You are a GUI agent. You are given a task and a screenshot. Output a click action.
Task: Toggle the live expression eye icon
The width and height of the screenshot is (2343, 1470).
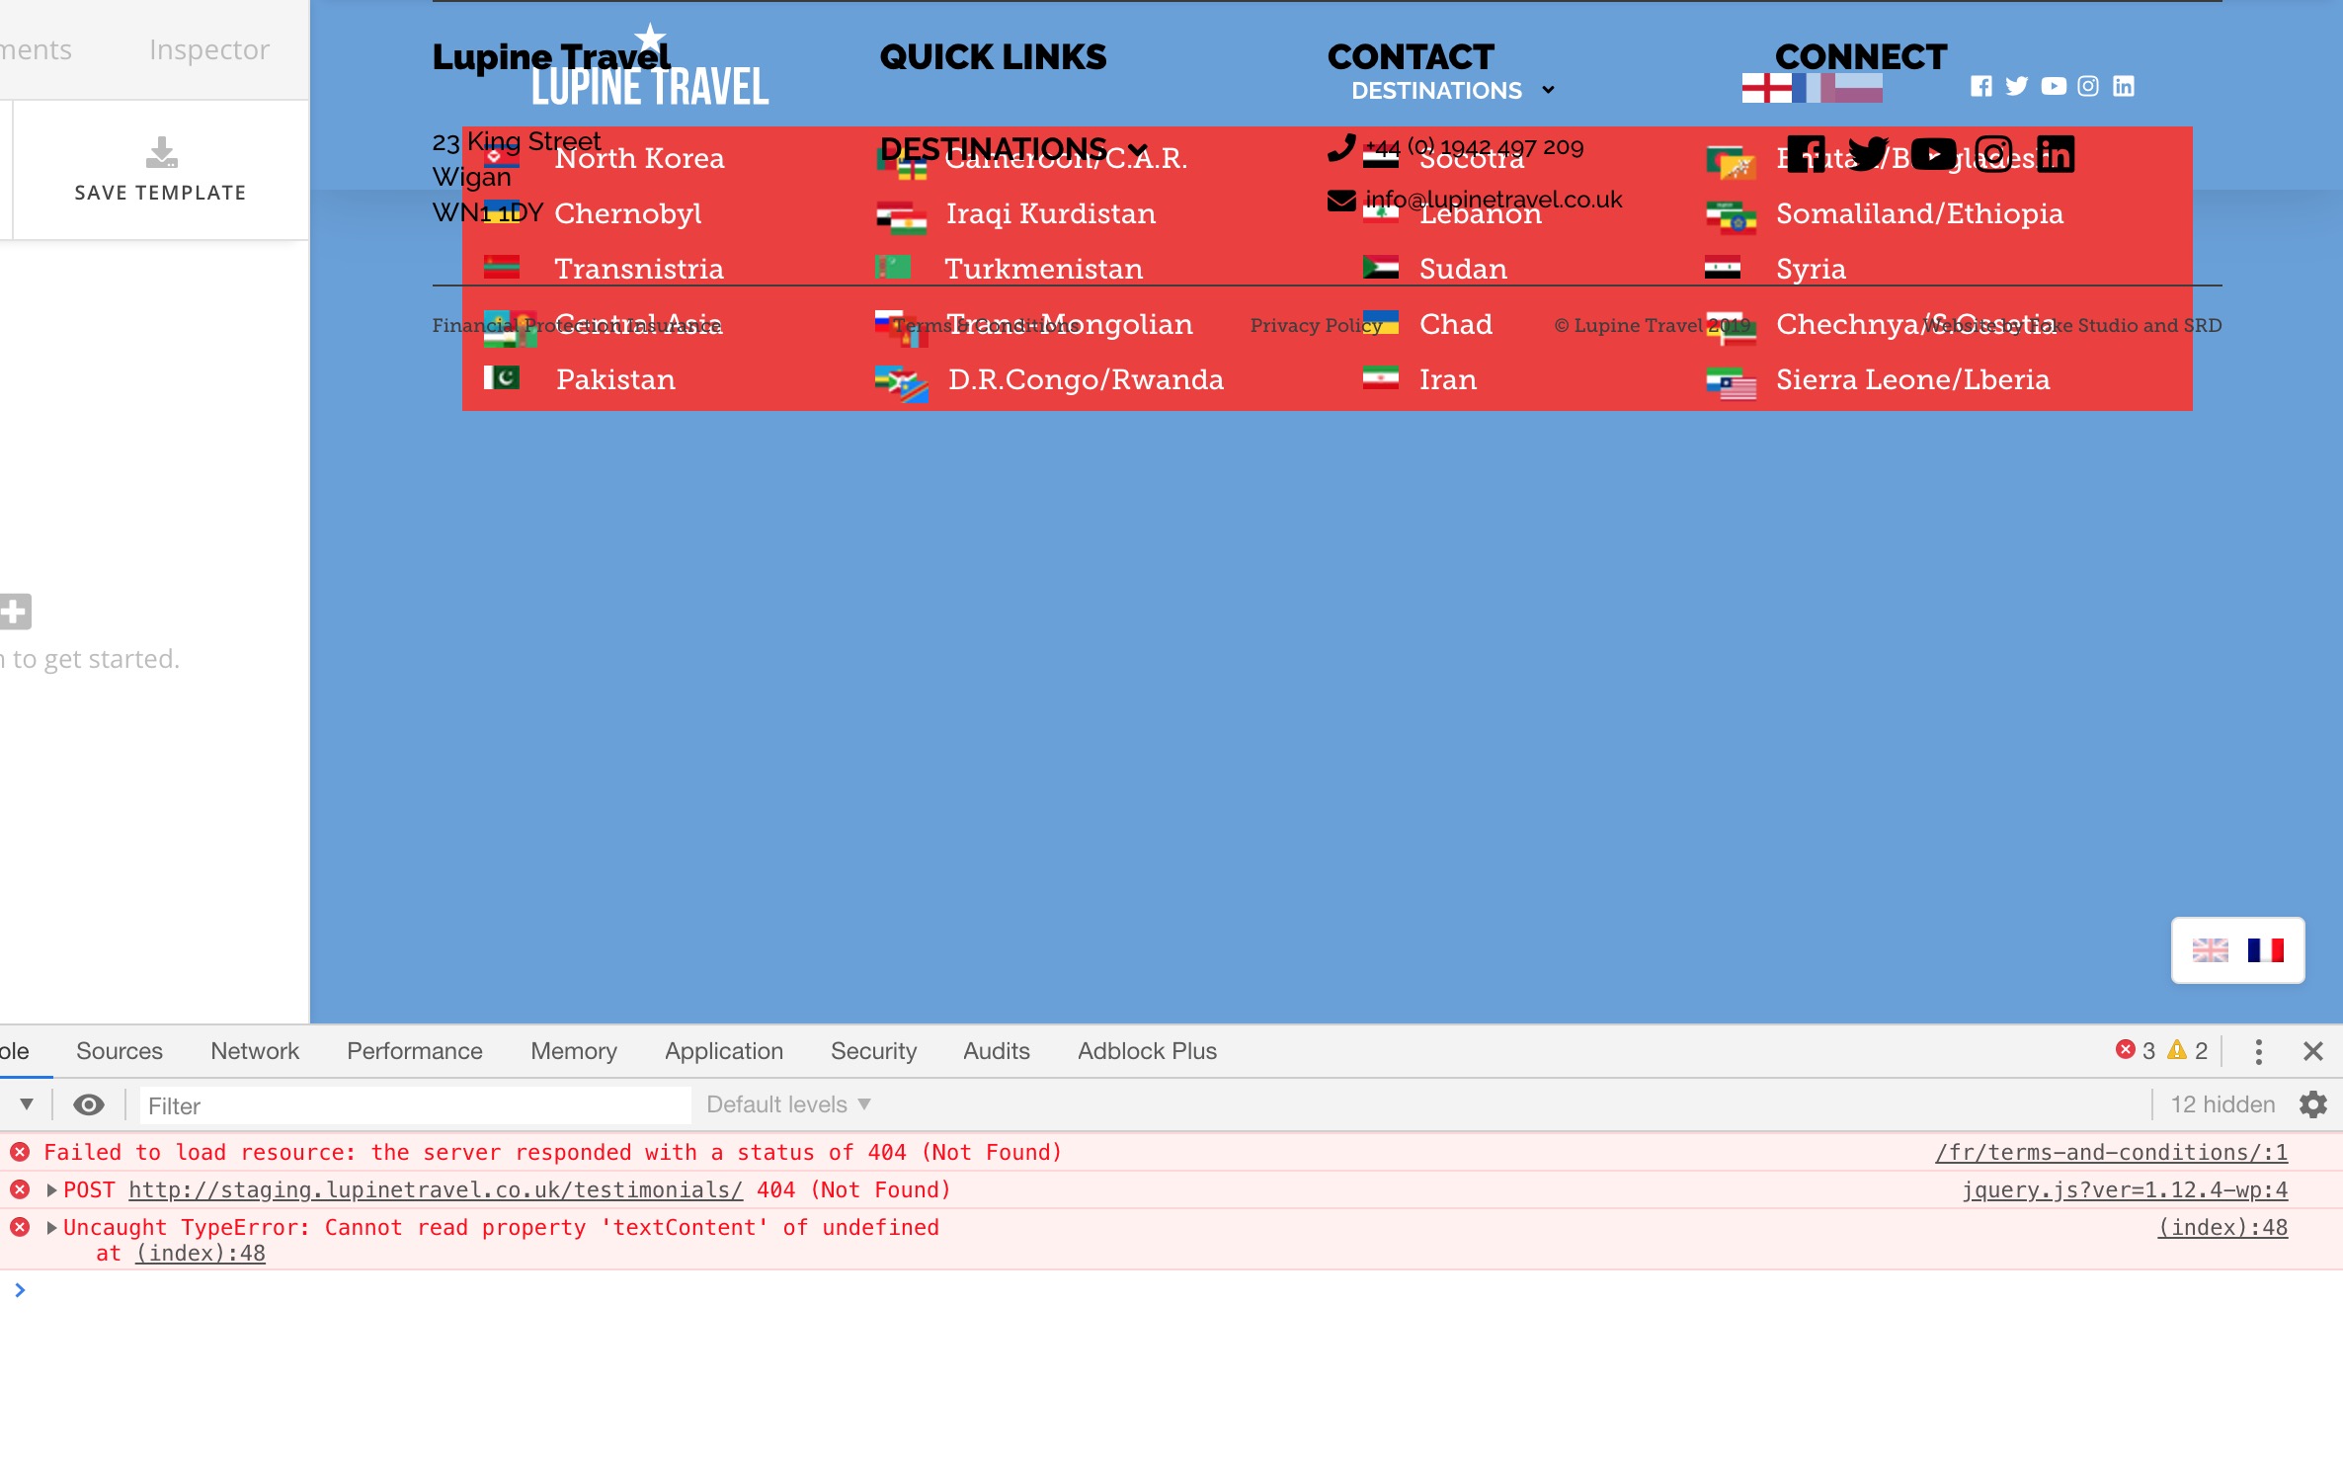coord(89,1104)
